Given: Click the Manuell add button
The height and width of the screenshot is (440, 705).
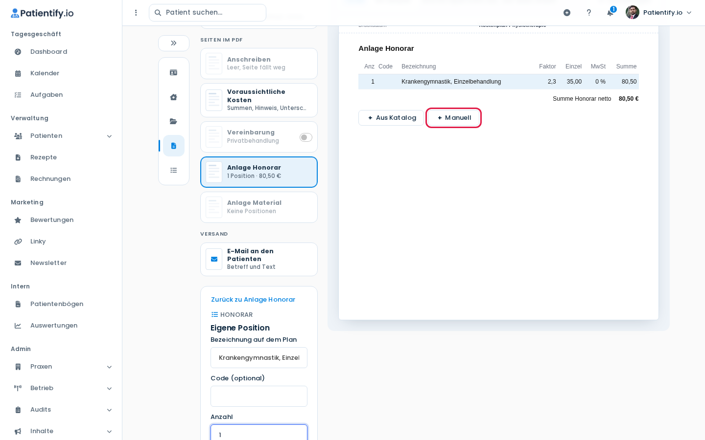Looking at the screenshot, I should pos(454,118).
